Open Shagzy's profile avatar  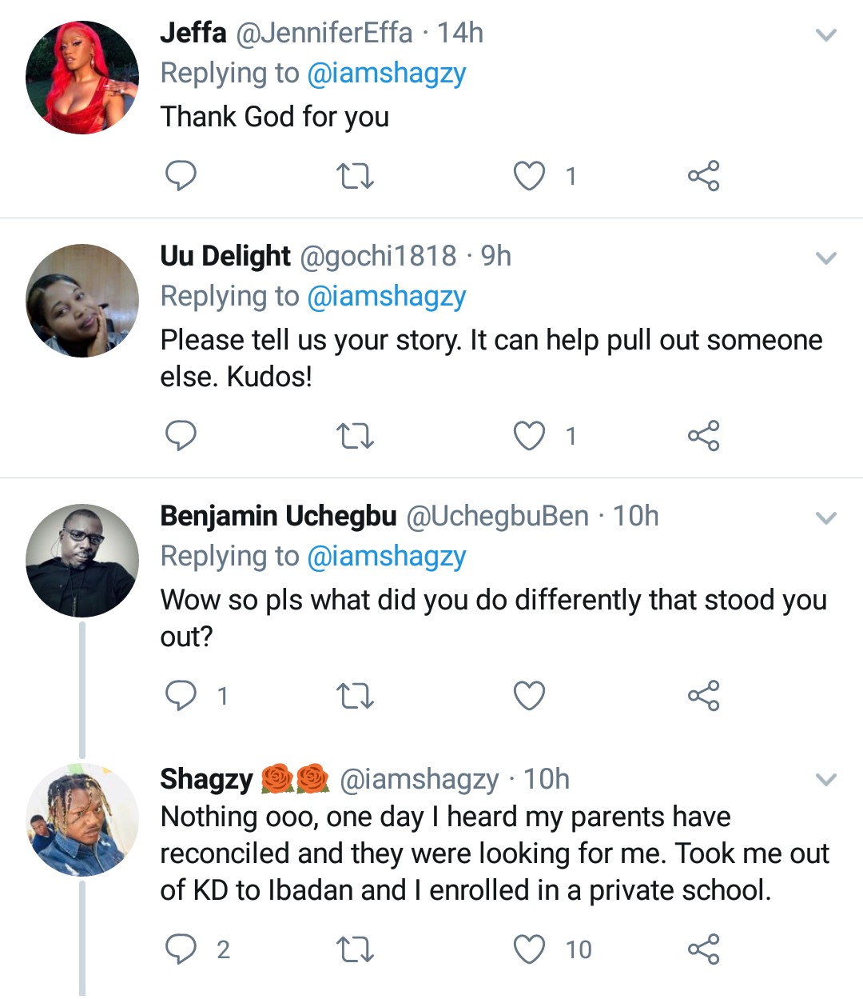(82, 820)
